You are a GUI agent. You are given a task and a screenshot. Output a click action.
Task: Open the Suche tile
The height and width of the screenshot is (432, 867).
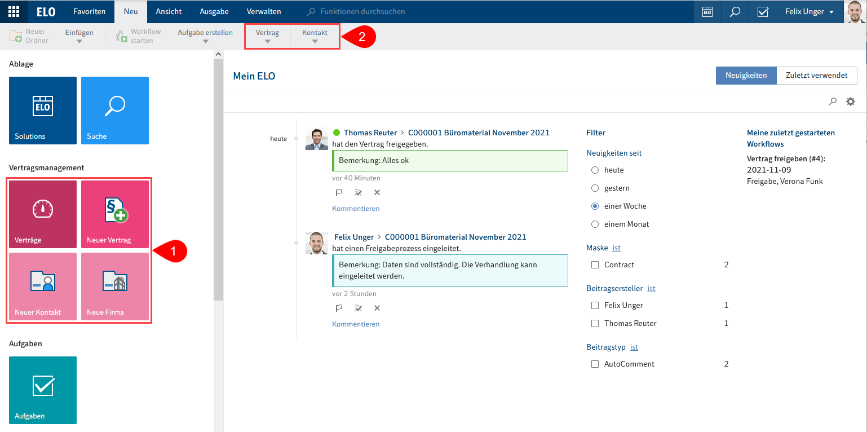point(115,111)
